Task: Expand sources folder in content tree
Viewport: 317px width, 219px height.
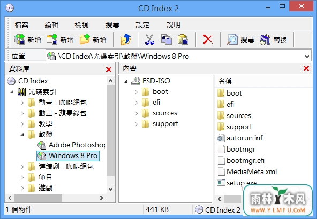Action: (x=136, y=113)
